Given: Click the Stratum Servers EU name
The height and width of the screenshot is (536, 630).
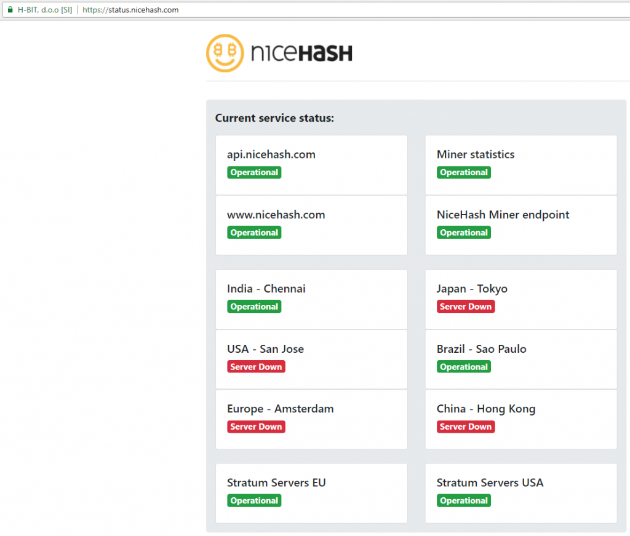Looking at the screenshot, I should point(276,483).
